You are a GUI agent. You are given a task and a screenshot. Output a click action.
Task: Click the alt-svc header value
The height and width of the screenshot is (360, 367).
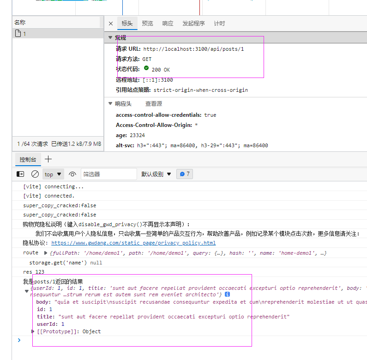[203, 145]
